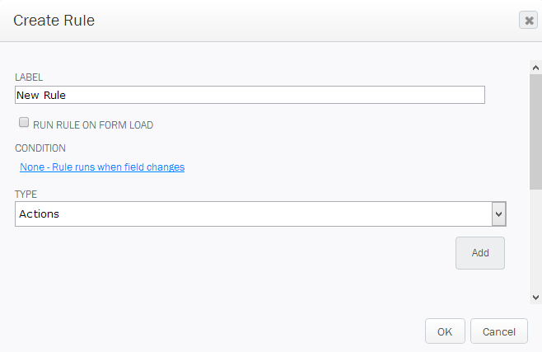
Task: Click the Add button
Action: click(480, 253)
